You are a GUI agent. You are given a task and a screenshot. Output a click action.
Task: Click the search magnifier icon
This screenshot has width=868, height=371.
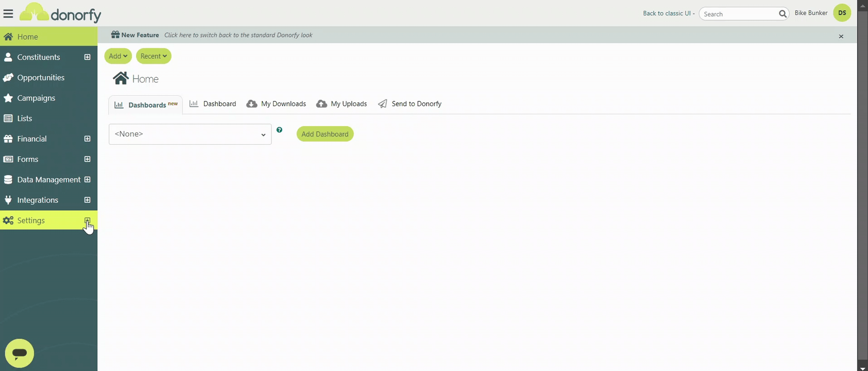pyautogui.click(x=782, y=14)
